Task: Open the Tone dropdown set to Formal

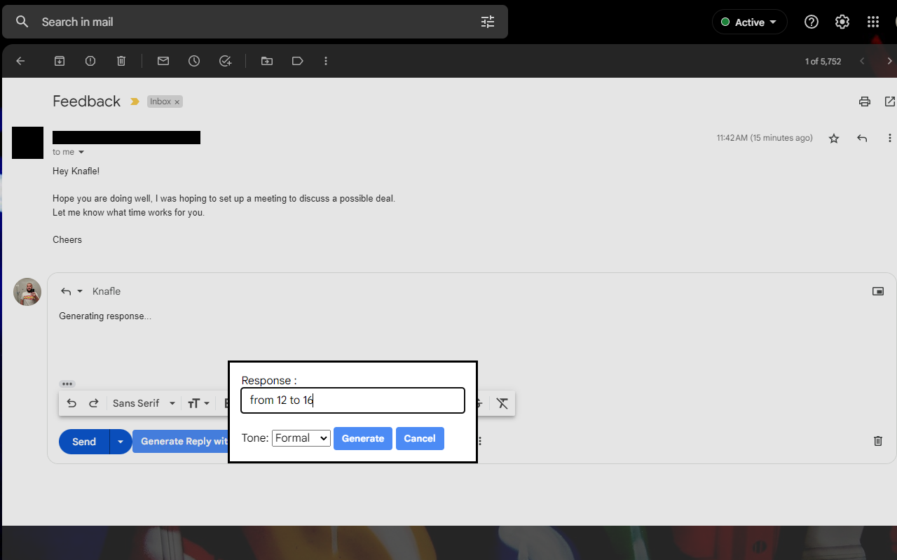Action: tap(301, 437)
